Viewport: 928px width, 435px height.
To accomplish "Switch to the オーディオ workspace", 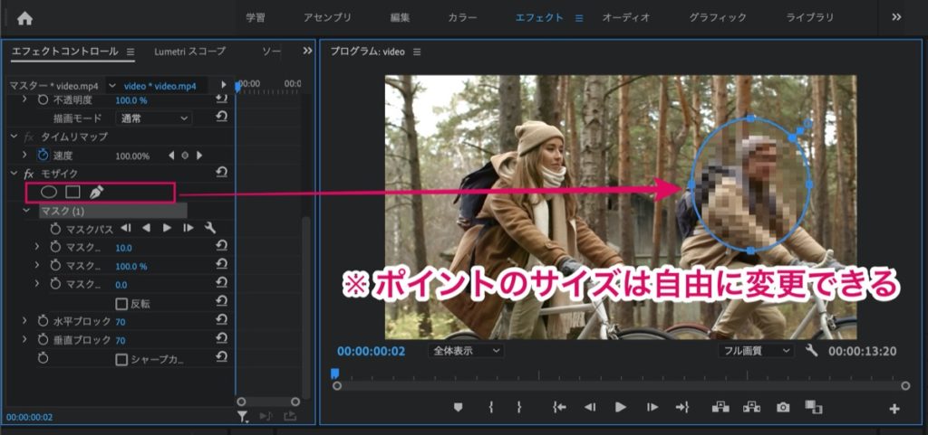I will (x=626, y=17).
